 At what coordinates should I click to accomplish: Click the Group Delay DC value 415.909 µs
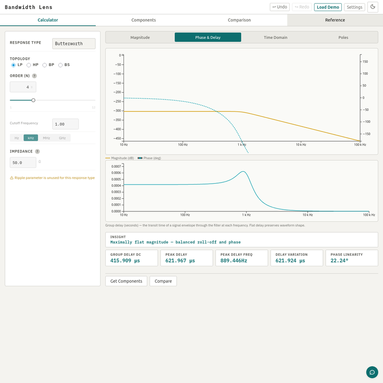[x=125, y=261]
